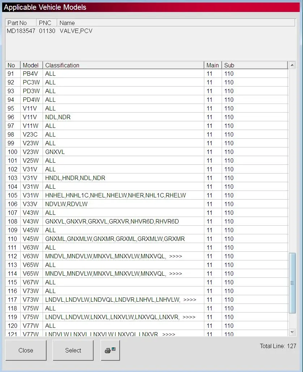Click the scroll down arrow

tap(293, 332)
